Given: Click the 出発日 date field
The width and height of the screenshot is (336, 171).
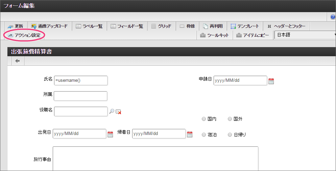Looking at the screenshot, I should coord(79,134).
